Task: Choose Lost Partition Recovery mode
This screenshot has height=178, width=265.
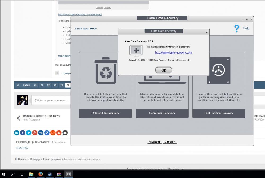Action: pos(219,113)
